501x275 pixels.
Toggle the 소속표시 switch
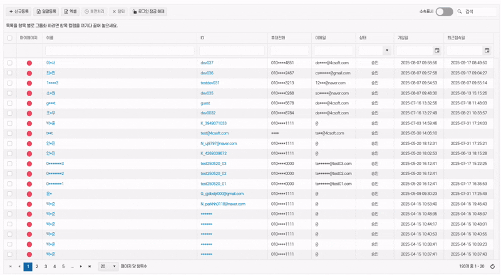[x=444, y=11]
